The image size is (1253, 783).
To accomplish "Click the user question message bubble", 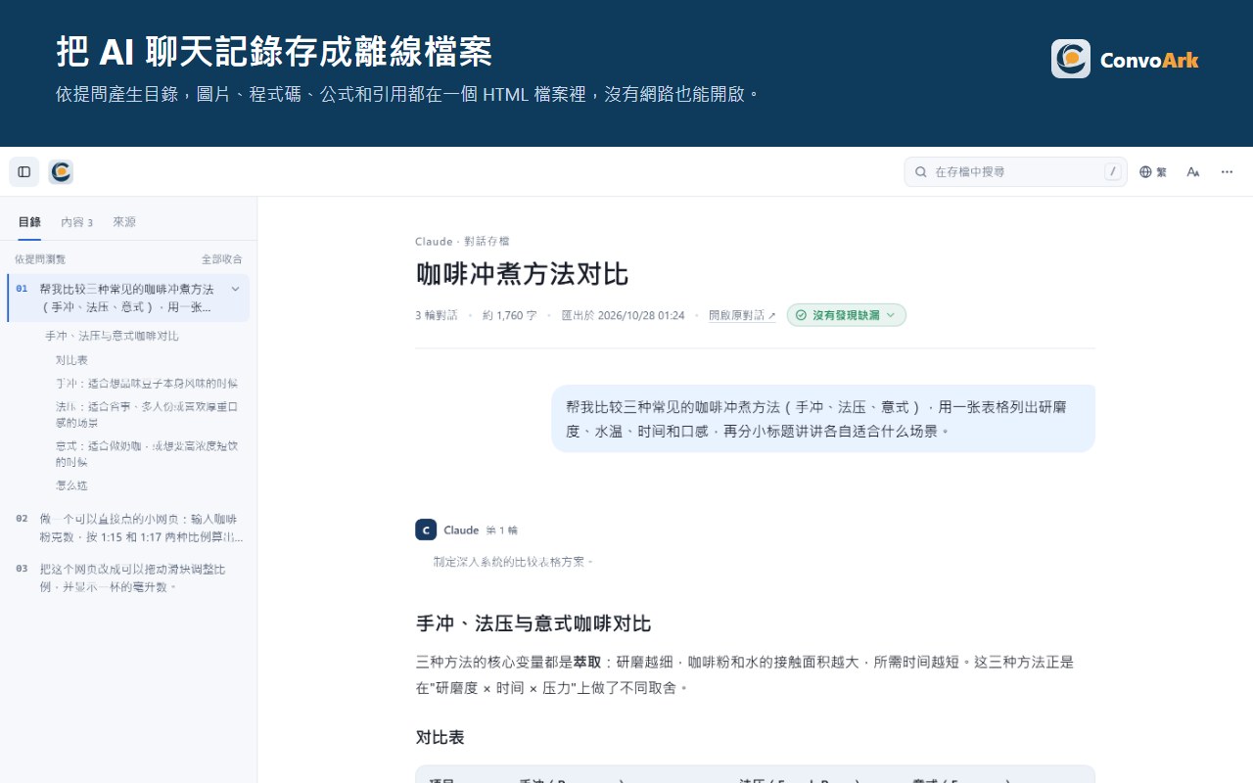I will 823,418.
